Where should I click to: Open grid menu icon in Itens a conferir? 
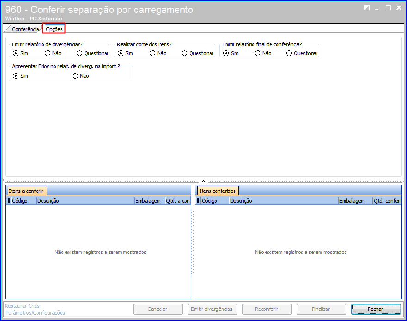(8, 201)
